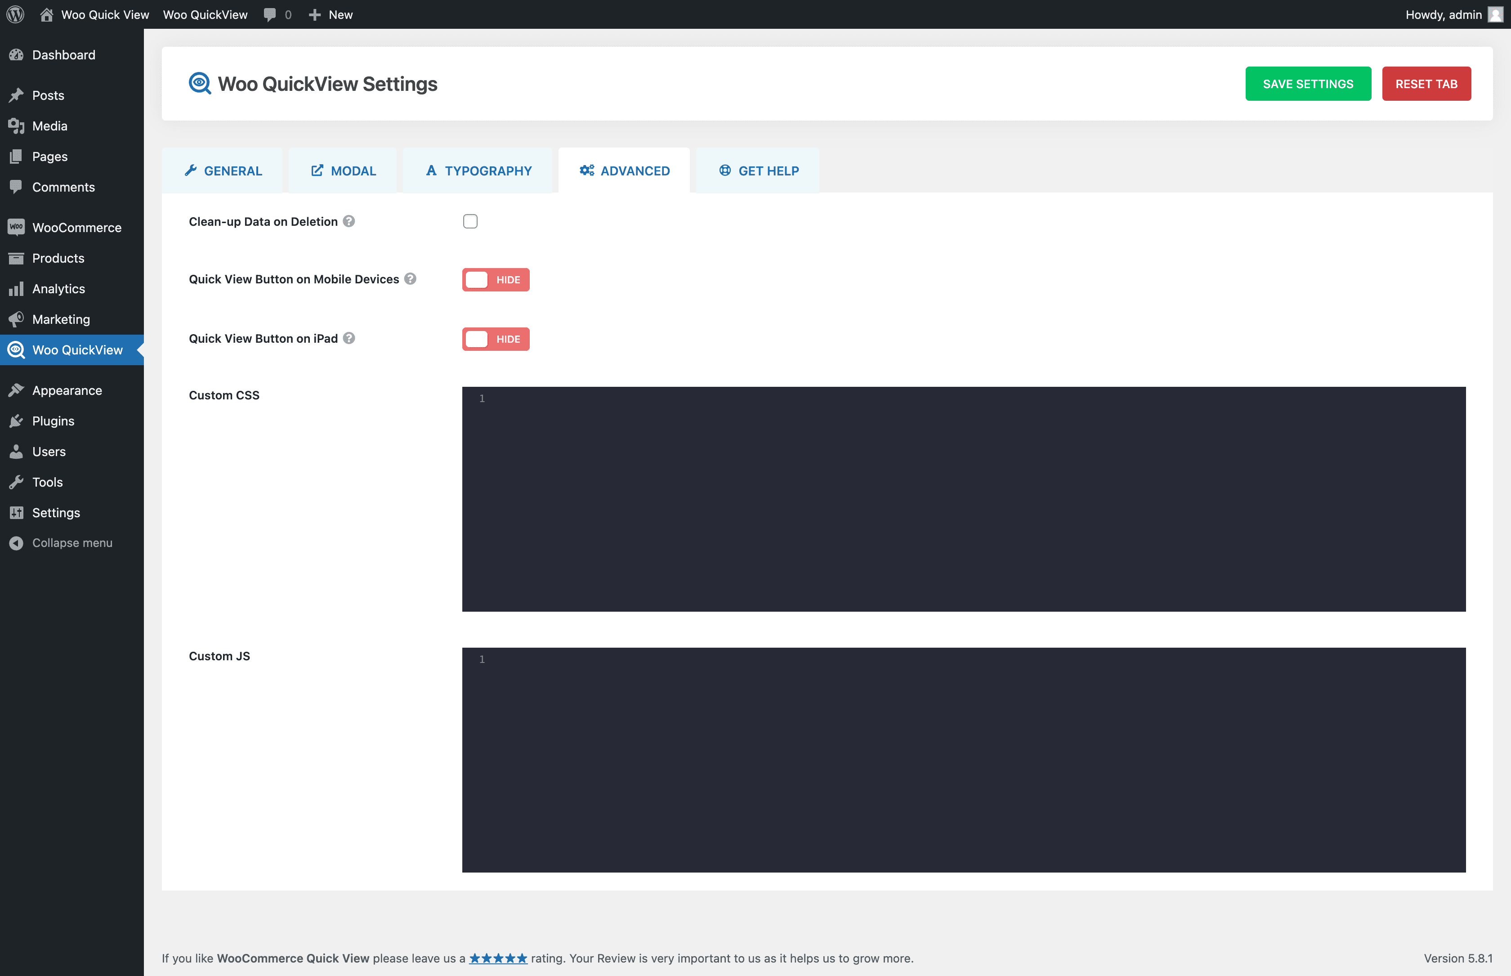Viewport: 1511px width, 976px height.
Task: Click Reset Tab button
Action: click(1426, 84)
